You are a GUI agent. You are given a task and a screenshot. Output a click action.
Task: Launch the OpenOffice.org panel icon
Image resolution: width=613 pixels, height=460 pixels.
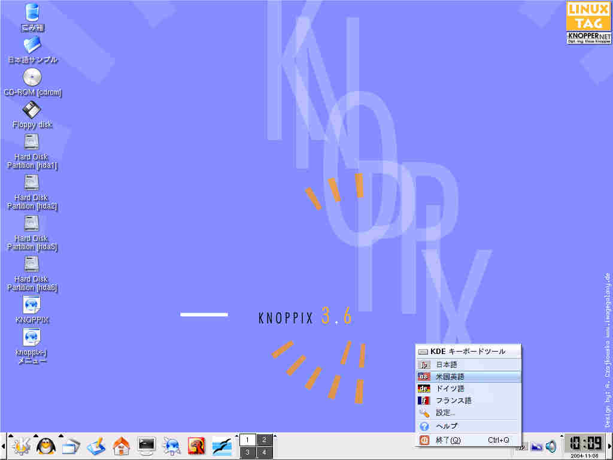221,446
